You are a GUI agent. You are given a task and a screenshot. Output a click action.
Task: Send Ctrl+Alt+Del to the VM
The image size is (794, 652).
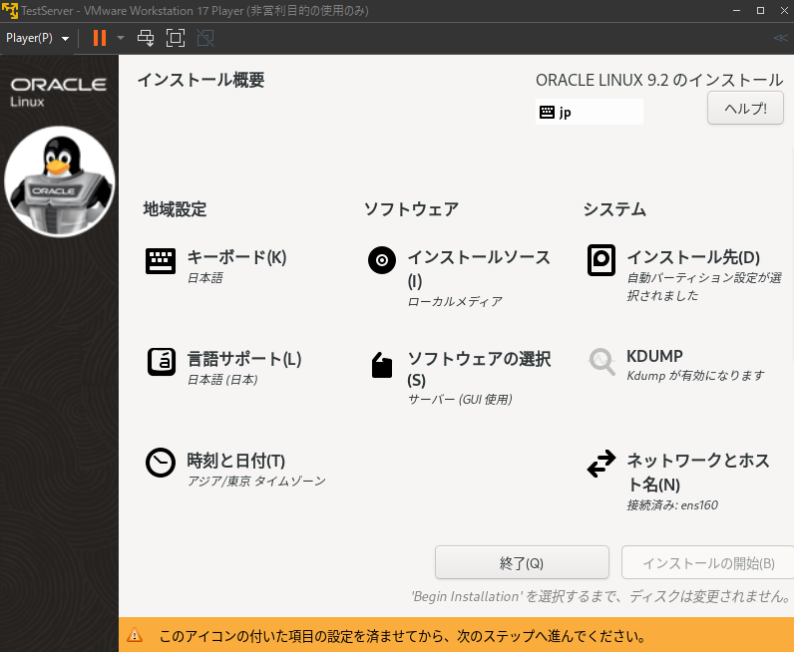click(x=146, y=38)
